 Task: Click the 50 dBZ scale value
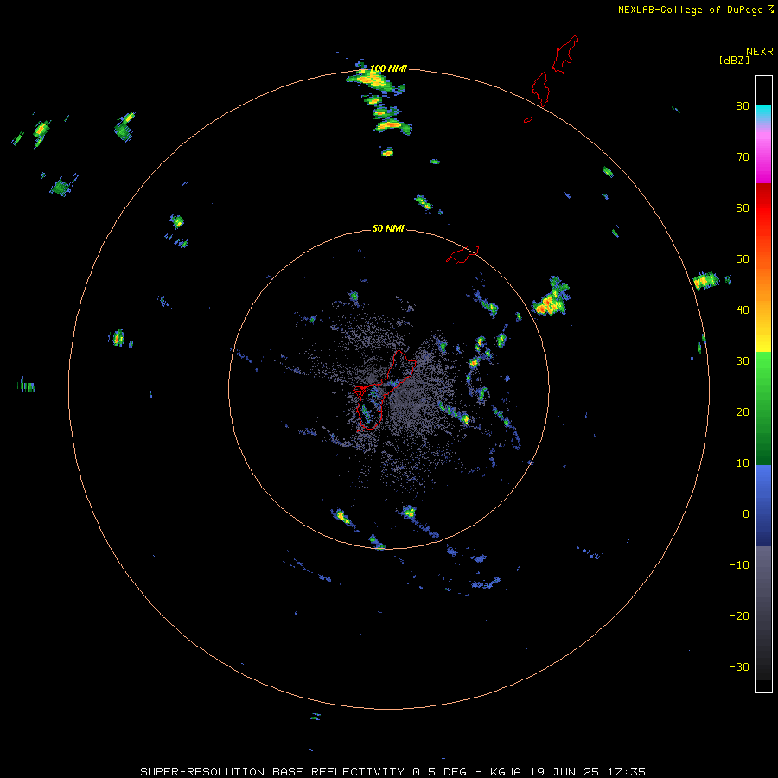pos(743,259)
